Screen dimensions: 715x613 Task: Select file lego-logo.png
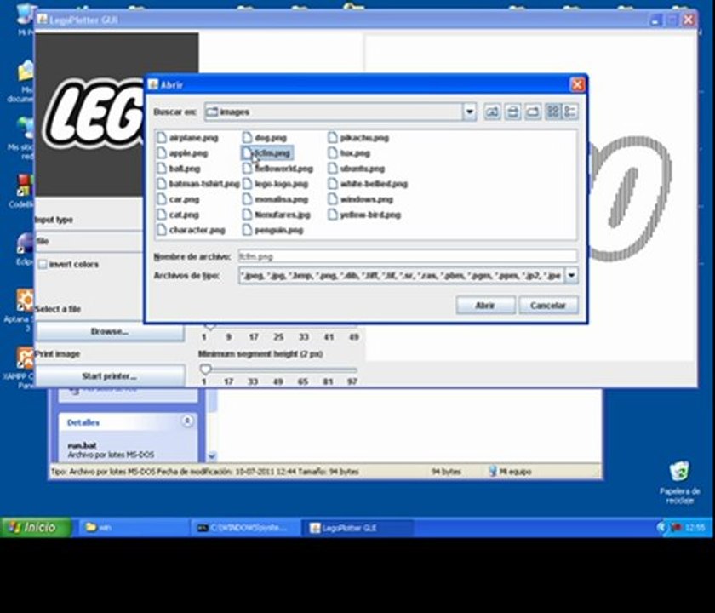[276, 184]
